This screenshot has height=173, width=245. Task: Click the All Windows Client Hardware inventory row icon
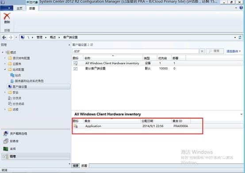pos(76,63)
